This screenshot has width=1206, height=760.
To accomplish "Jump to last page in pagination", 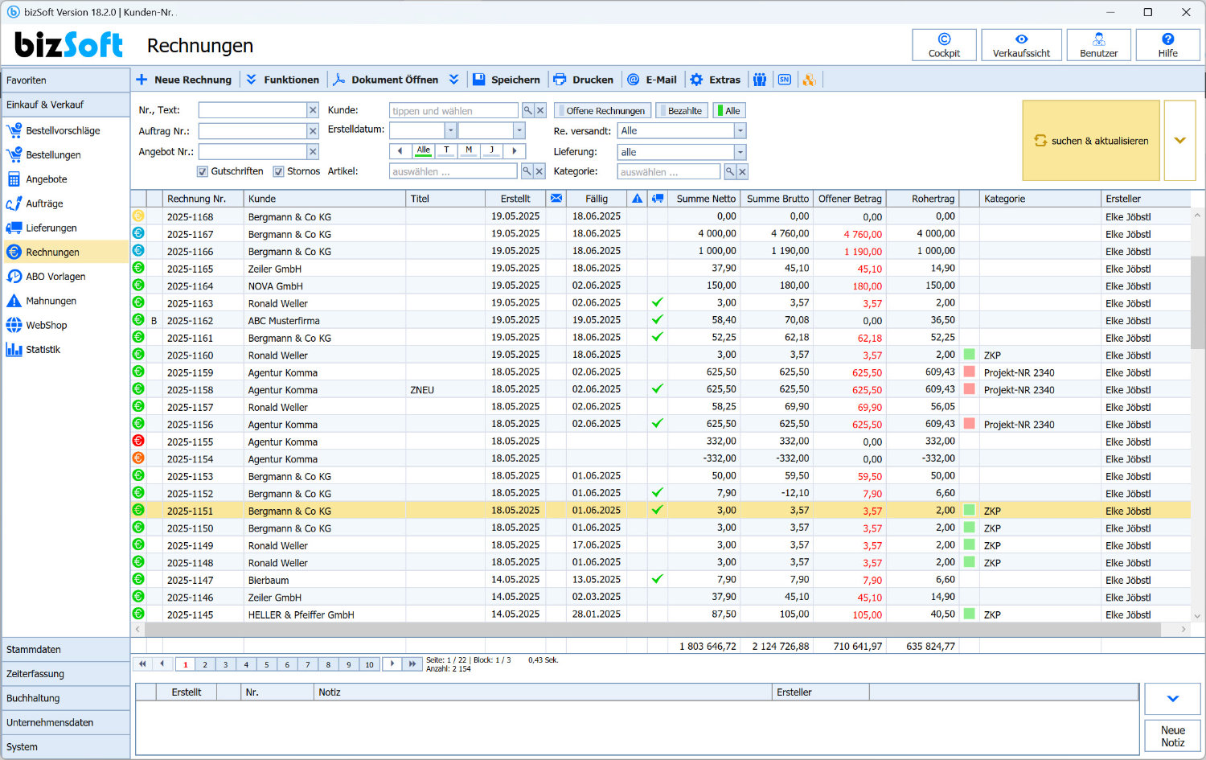I will (412, 663).
